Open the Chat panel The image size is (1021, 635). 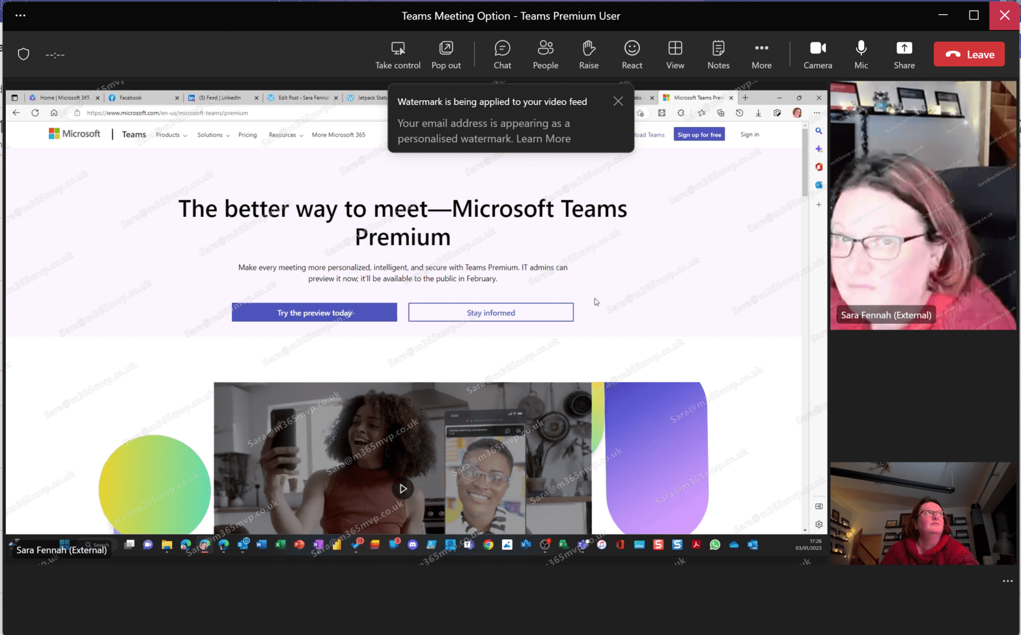point(502,55)
